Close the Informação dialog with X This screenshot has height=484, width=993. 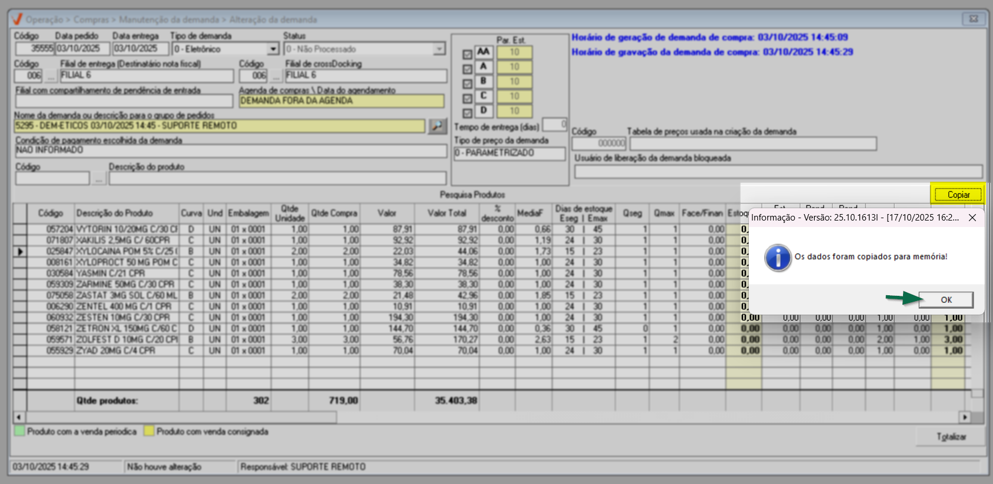tap(972, 218)
